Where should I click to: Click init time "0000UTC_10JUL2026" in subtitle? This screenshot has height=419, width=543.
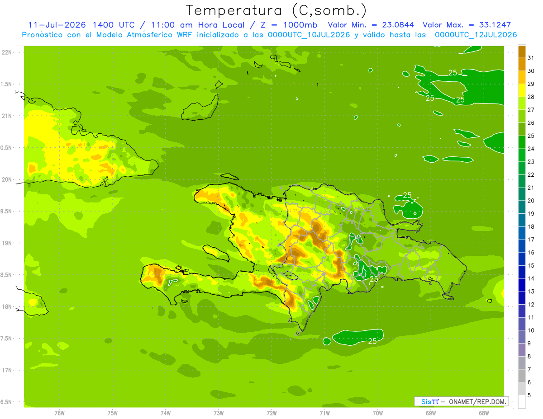pos(309,35)
